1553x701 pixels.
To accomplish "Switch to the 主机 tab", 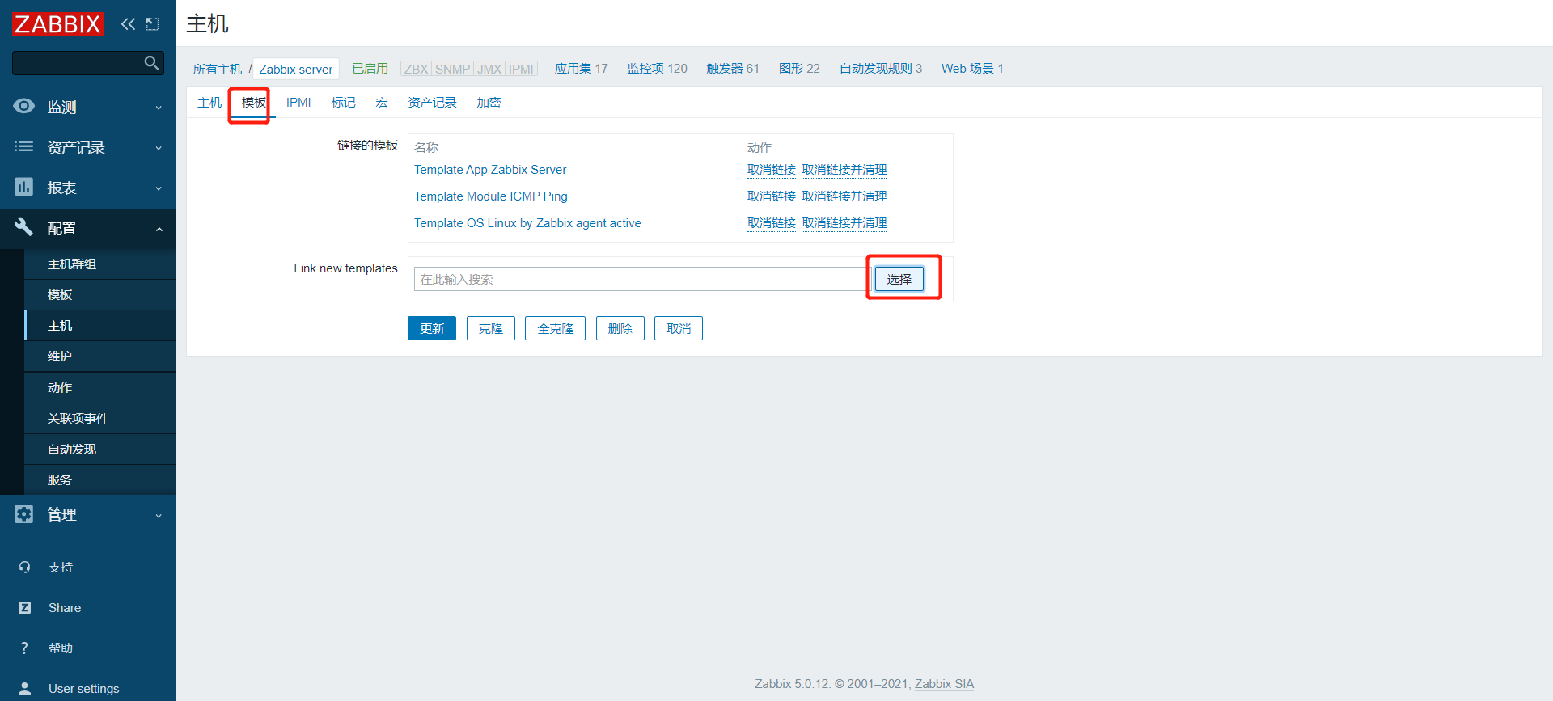I will point(209,102).
